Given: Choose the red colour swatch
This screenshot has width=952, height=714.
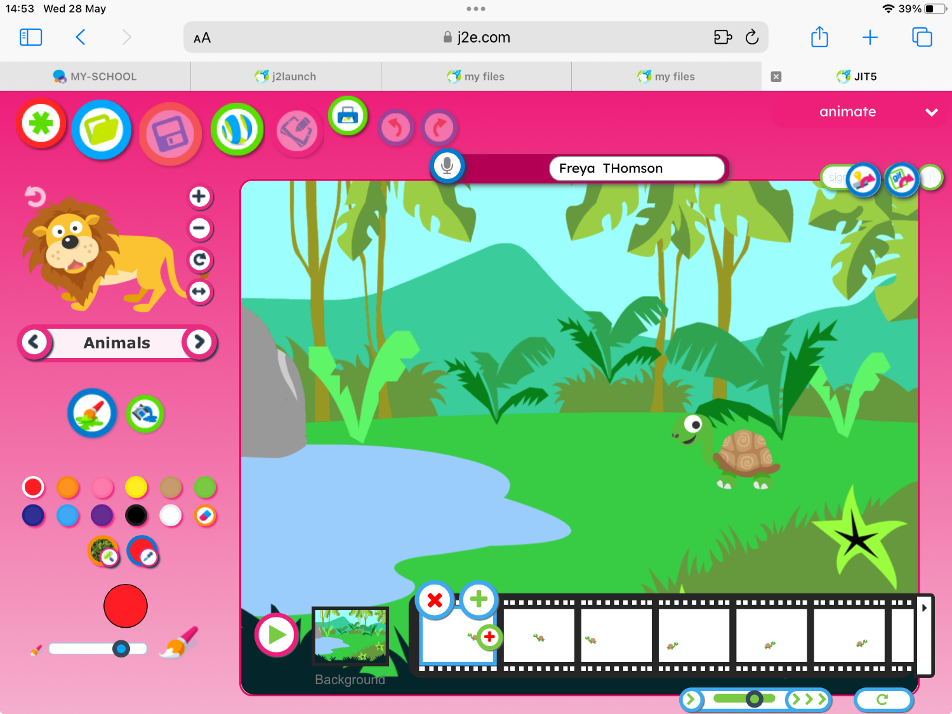Looking at the screenshot, I should click(x=33, y=487).
